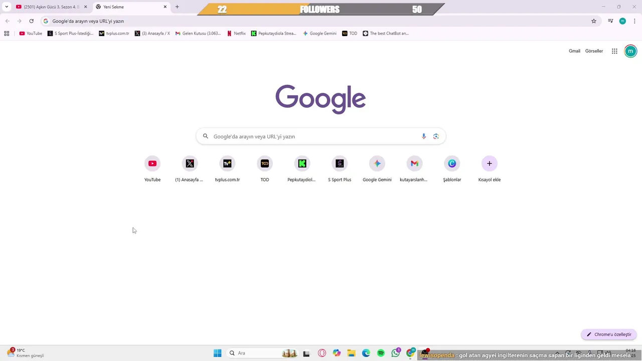Open the apps grid in bookmarks bar
Screen dimensions: 642x361
tap(7, 34)
